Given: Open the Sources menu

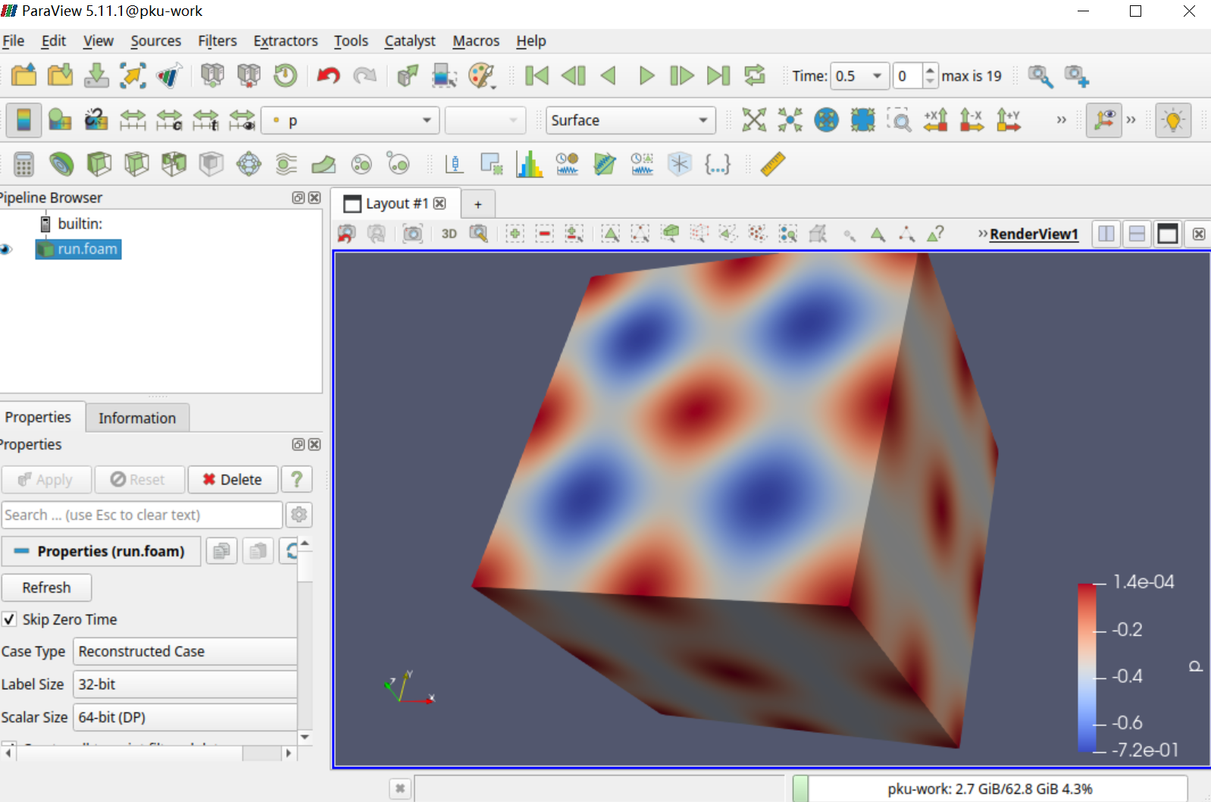Looking at the screenshot, I should [x=156, y=41].
